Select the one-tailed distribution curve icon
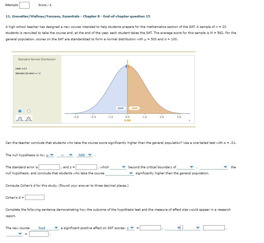 tap(20, 118)
